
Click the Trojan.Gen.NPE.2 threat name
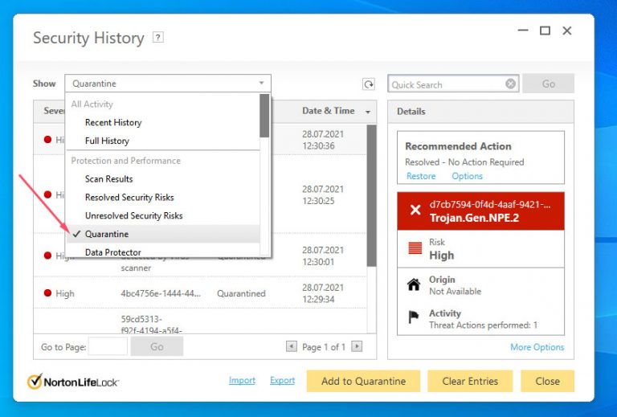point(474,218)
